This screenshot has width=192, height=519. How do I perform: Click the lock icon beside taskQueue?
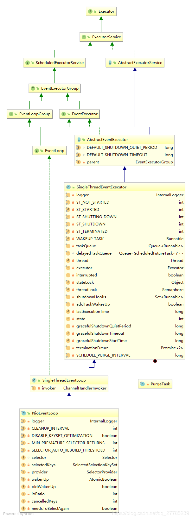73,246
